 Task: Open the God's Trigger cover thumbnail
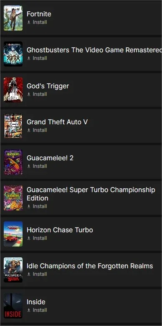click(x=13, y=90)
